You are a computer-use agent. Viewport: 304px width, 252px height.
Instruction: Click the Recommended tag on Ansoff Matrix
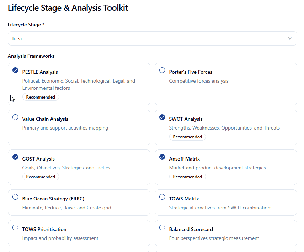click(x=187, y=177)
